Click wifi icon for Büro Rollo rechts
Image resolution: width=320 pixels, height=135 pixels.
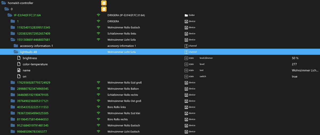98,119
